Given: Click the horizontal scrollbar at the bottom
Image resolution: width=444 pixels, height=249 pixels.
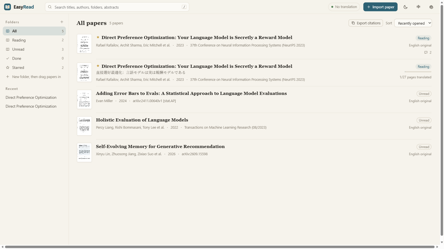Looking at the screenshot, I should coord(220,247).
